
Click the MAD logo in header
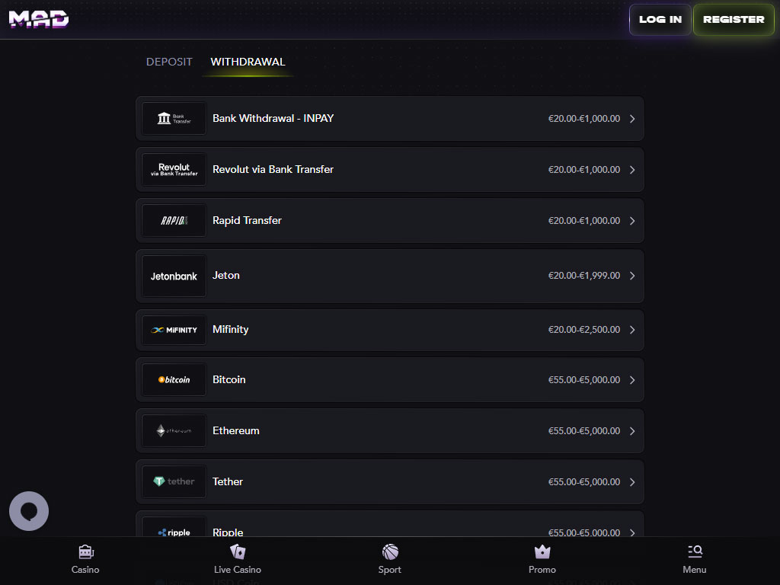[39, 19]
